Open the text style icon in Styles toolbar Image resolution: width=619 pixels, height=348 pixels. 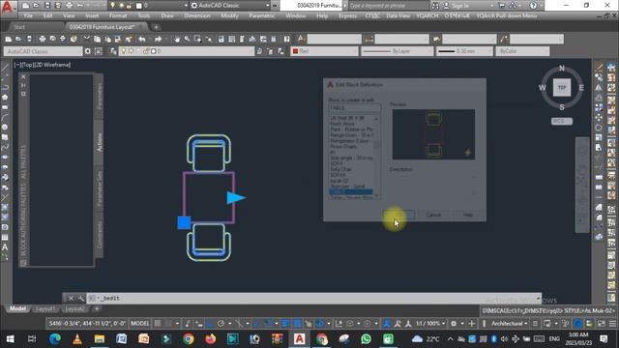point(301,39)
